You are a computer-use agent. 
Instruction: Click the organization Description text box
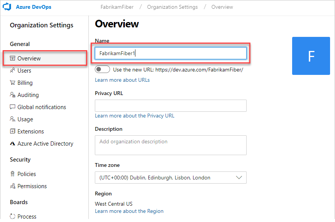171,145
